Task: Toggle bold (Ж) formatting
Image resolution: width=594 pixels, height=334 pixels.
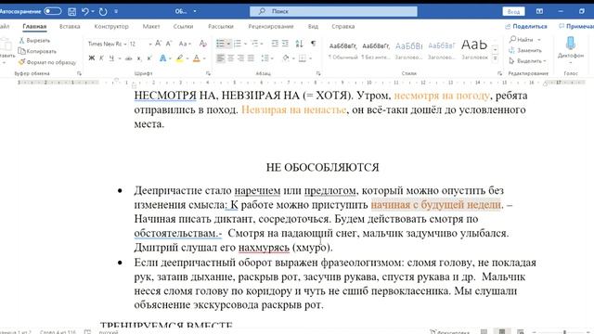Action: [x=92, y=58]
